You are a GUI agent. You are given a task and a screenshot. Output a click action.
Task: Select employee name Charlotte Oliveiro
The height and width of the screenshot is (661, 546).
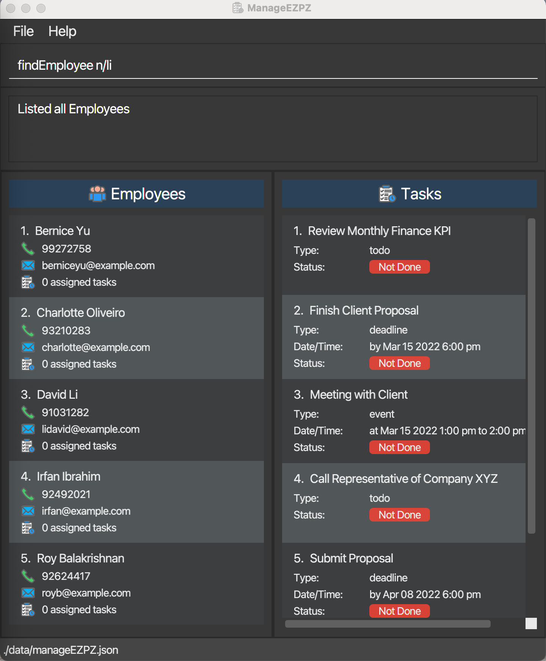(81, 313)
